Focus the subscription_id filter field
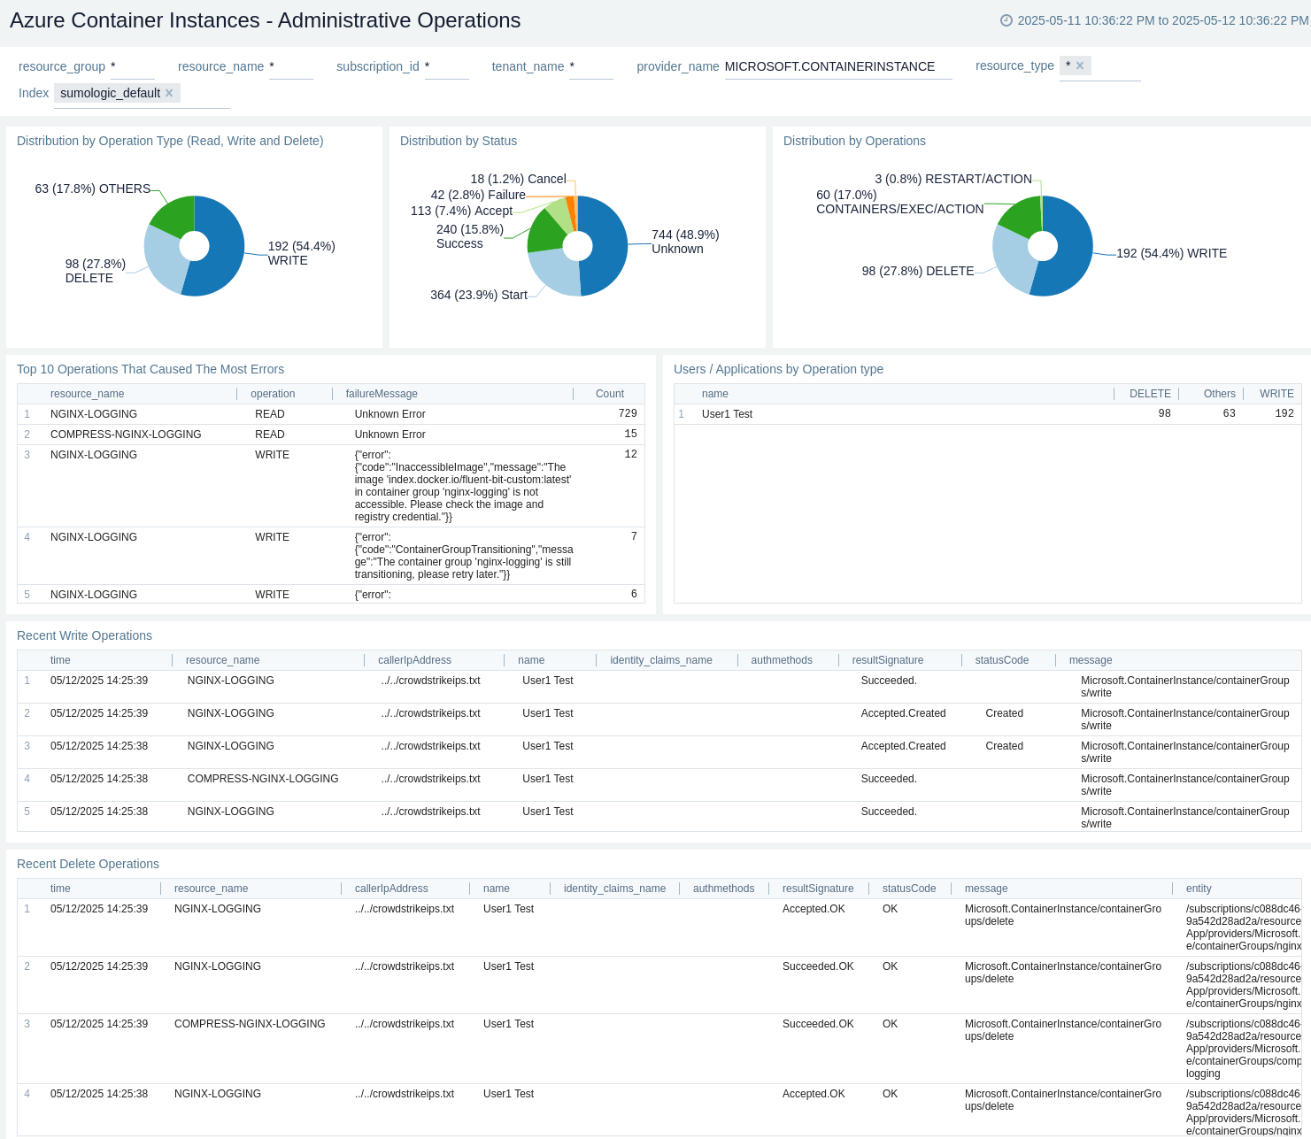 click(x=447, y=67)
